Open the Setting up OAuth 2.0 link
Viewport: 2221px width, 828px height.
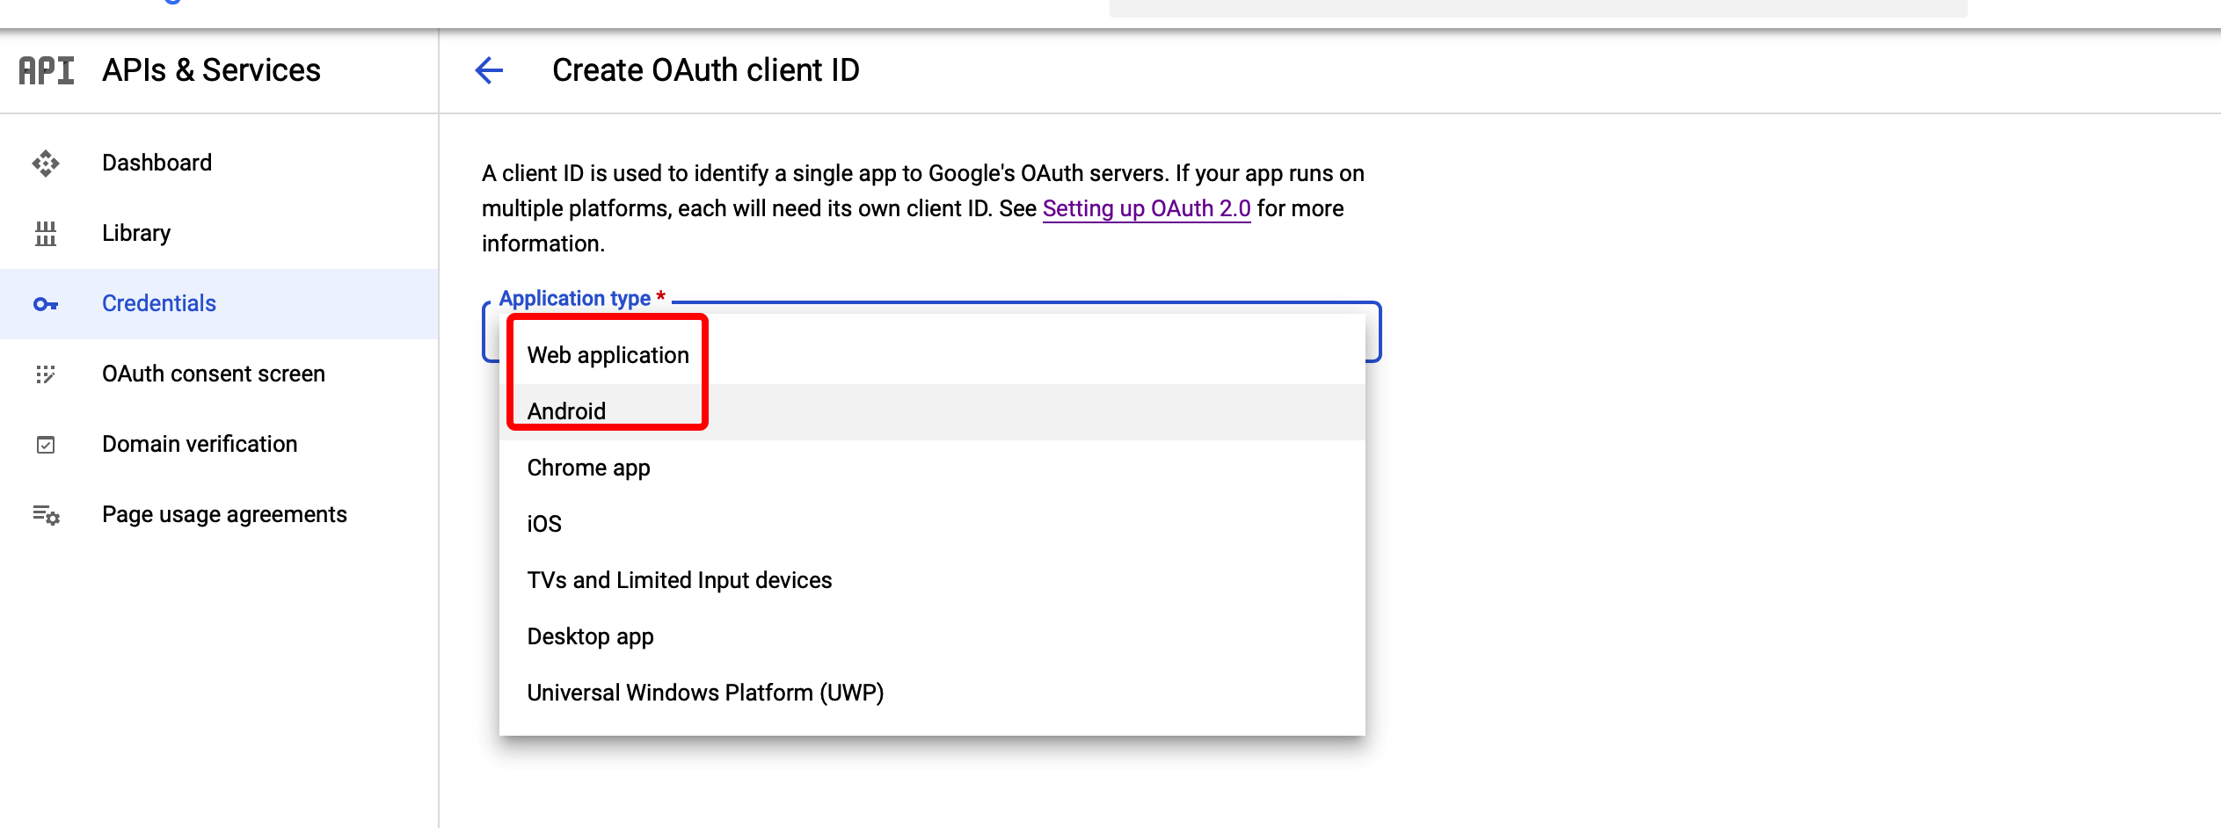(x=1146, y=208)
